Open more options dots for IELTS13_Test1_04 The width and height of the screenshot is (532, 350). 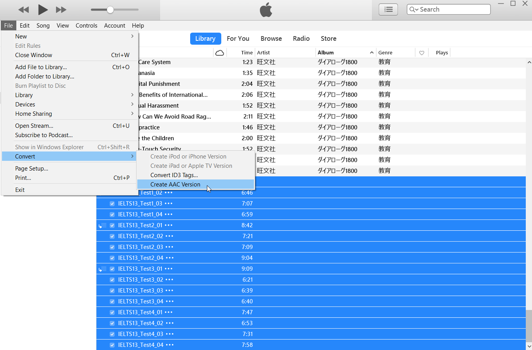(168, 214)
